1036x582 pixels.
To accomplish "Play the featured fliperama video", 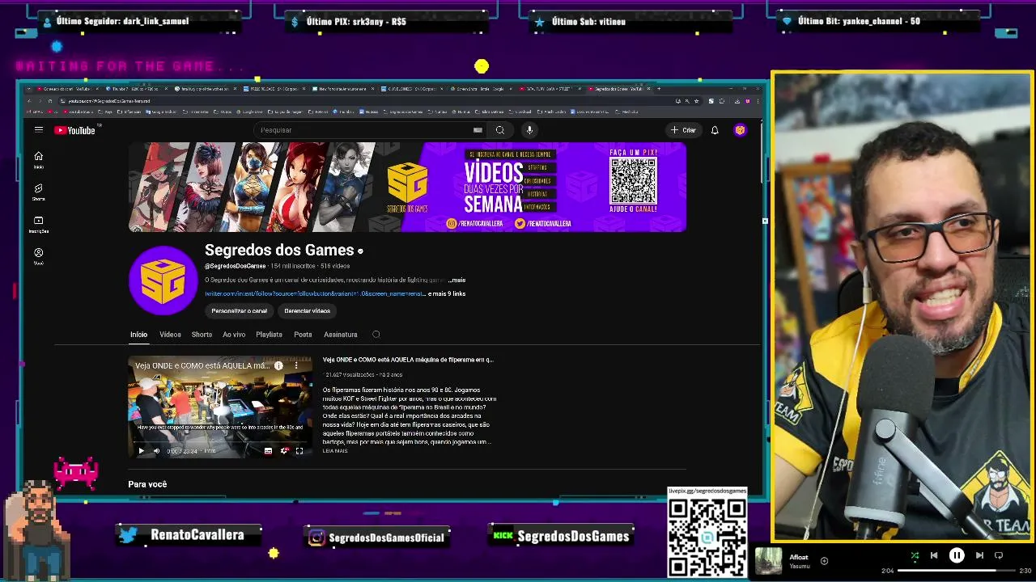I will 141,451.
